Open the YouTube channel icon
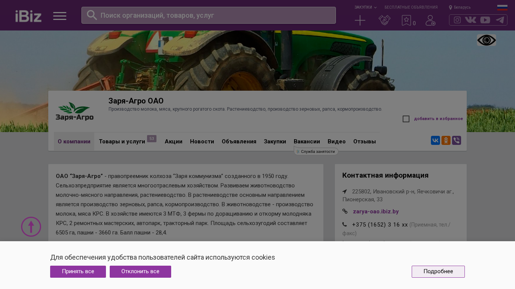The image size is (515, 289). (x=485, y=20)
